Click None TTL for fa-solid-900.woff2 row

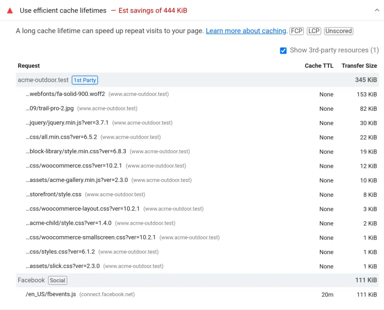(326, 94)
